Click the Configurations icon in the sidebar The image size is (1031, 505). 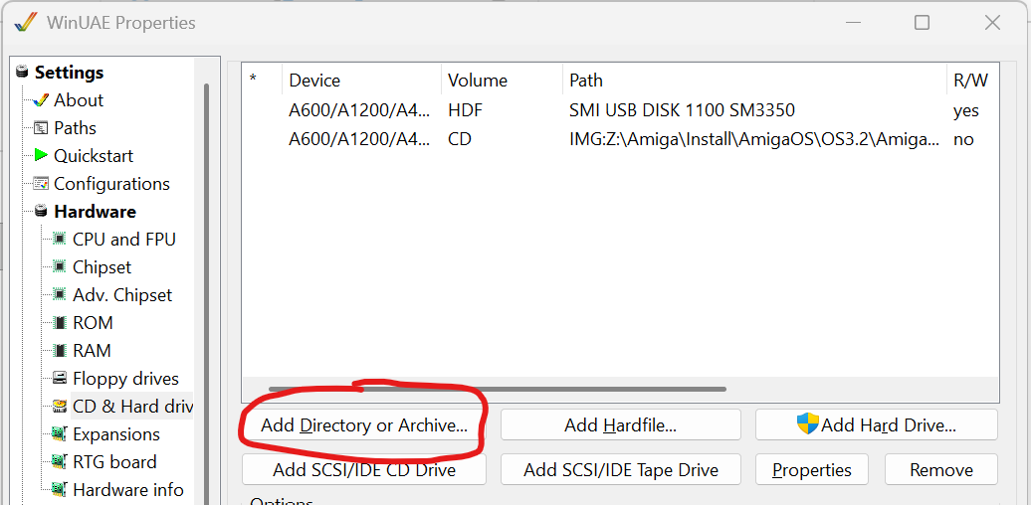coord(41,184)
